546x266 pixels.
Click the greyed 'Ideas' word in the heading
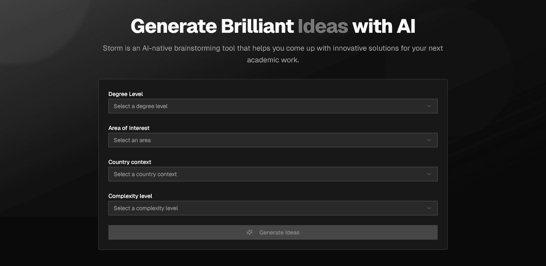[x=323, y=26]
